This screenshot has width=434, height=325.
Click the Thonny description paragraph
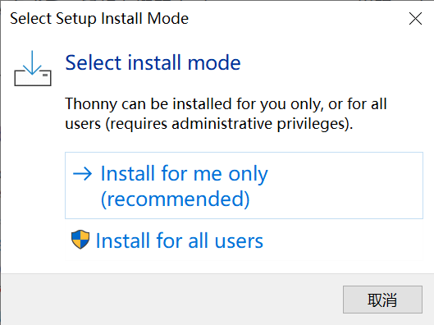226,113
